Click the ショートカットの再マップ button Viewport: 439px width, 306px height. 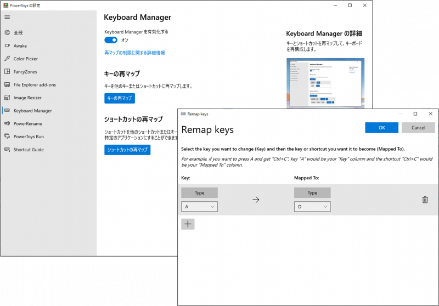(127, 150)
